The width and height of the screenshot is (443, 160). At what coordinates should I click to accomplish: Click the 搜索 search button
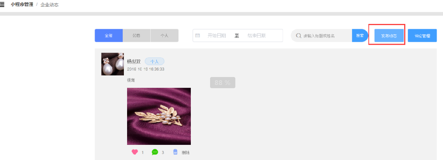point(360,36)
